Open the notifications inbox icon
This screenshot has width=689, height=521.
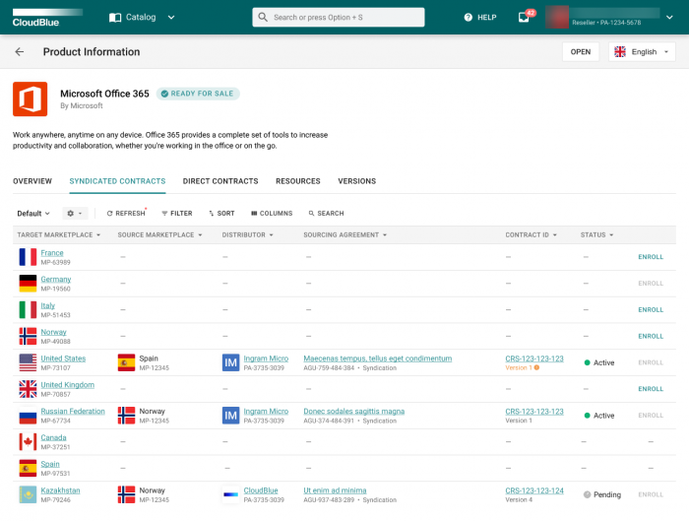524,17
